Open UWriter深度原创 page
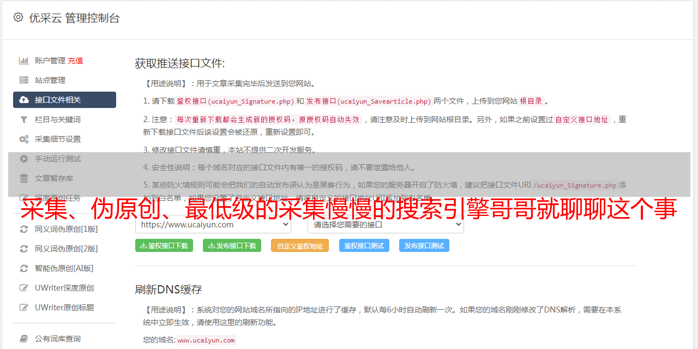698x349 pixels. [64, 288]
